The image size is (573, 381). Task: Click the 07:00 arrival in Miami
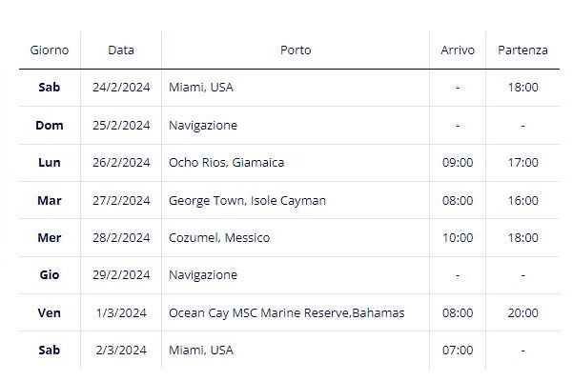(458, 350)
